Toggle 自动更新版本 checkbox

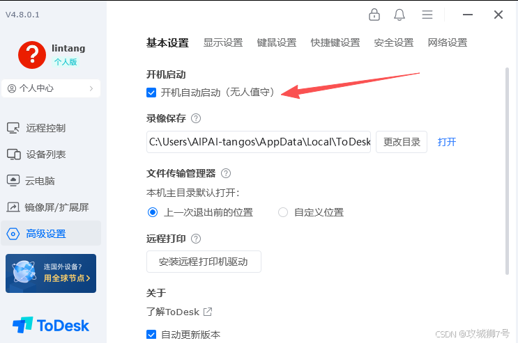151,335
